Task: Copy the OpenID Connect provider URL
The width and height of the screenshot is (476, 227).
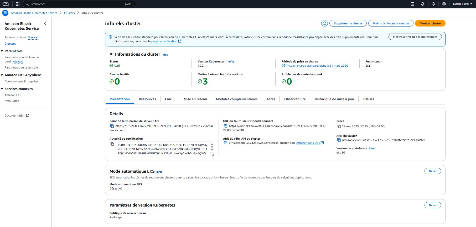Action: click(x=225, y=126)
